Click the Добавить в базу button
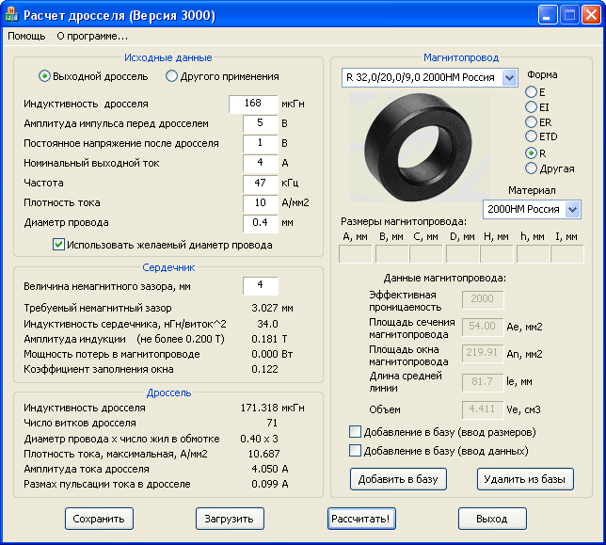606x545 pixels. pos(398,479)
